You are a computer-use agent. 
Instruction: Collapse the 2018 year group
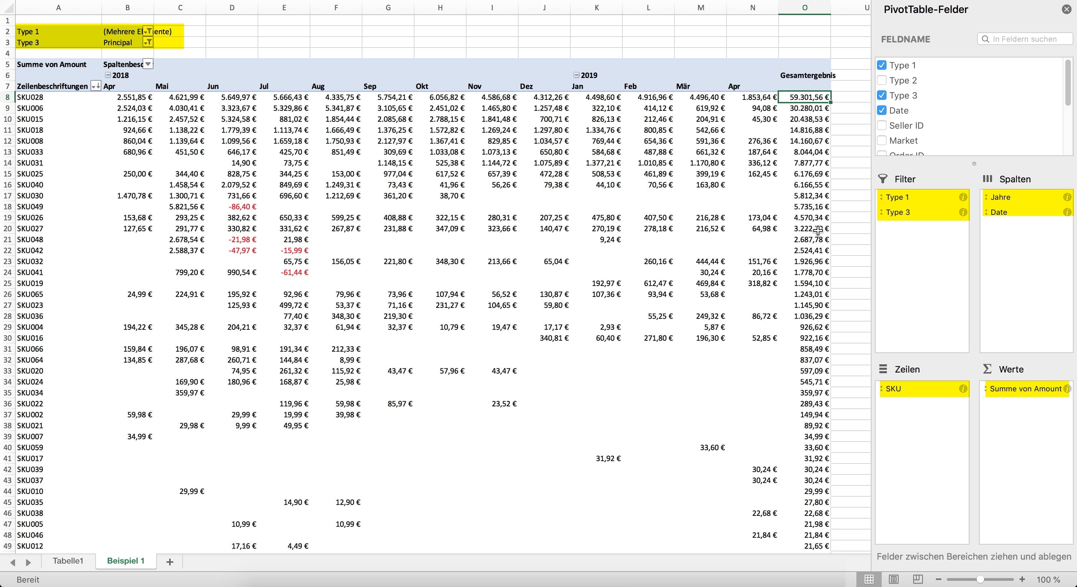pyautogui.click(x=108, y=75)
